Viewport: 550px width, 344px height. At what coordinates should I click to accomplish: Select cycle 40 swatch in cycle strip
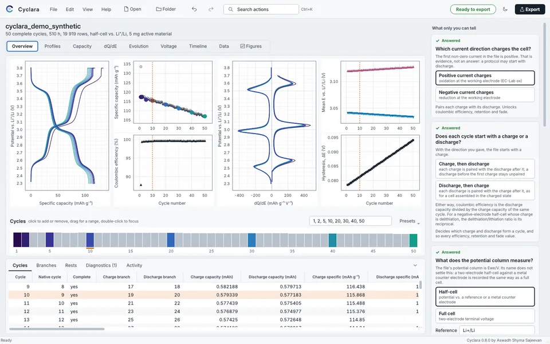332,240
